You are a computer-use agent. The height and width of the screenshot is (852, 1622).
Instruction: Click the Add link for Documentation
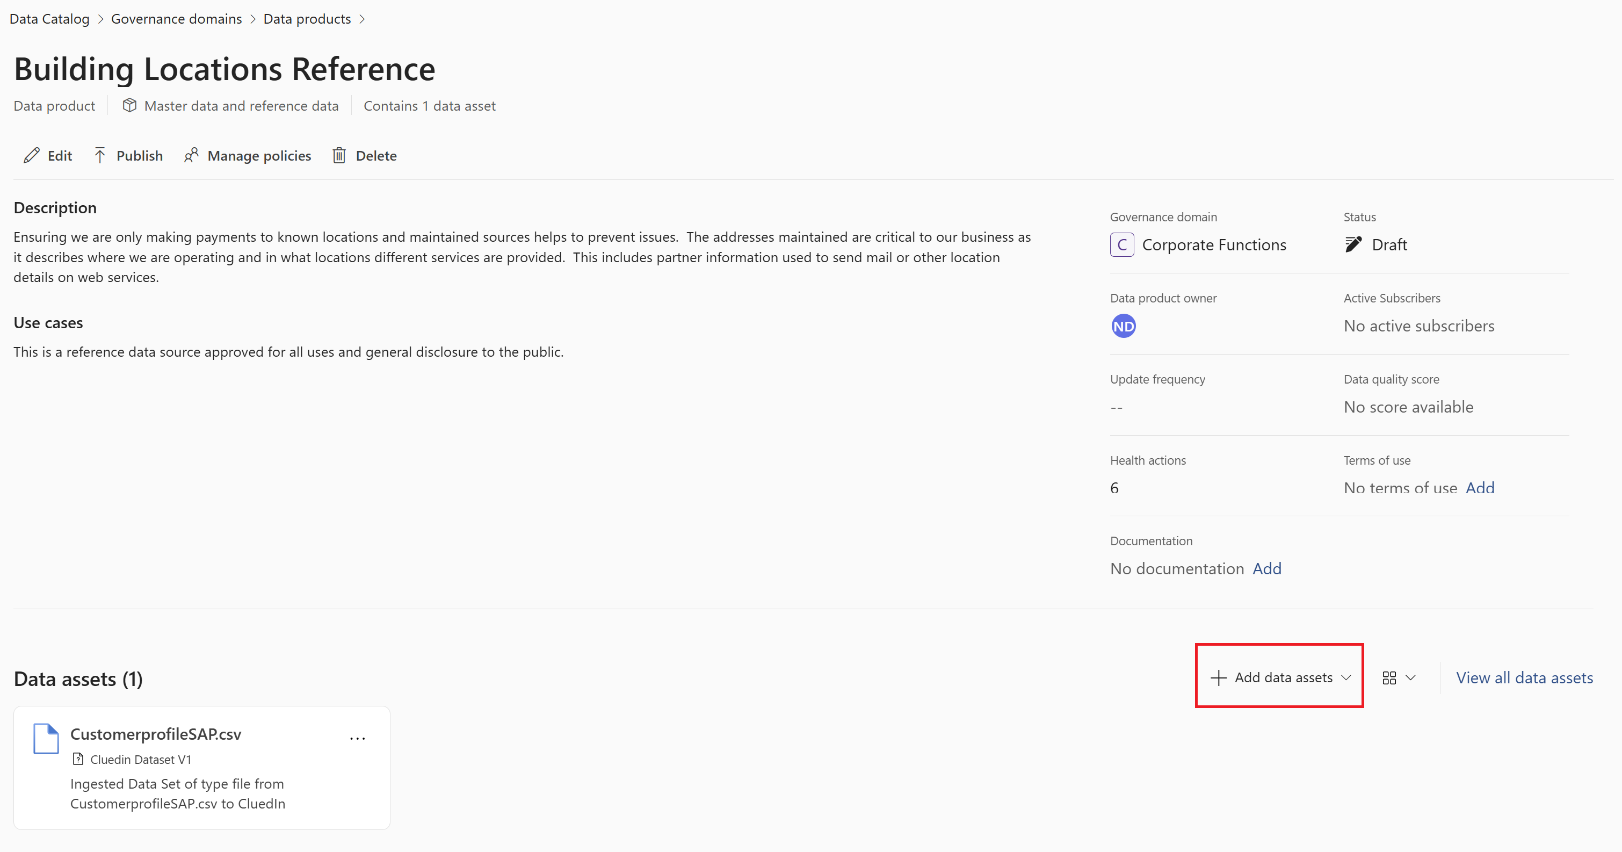pyautogui.click(x=1267, y=568)
